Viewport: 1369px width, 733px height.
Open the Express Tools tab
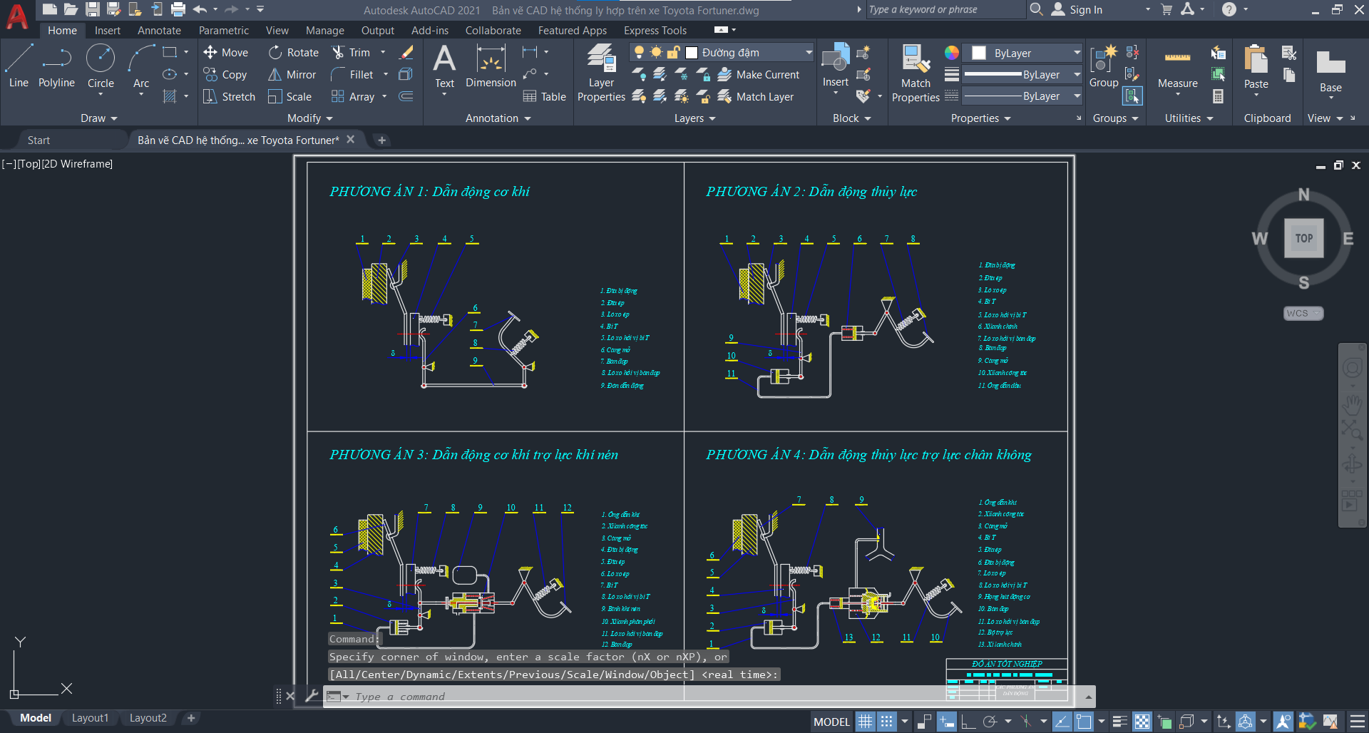pos(655,31)
